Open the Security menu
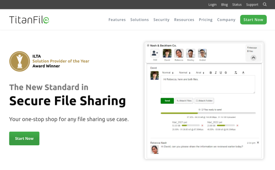The width and height of the screenshot is (275, 170). click(x=161, y=20)
